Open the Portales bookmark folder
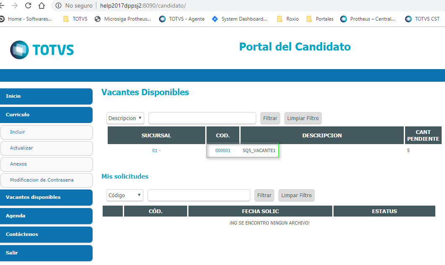Viewport: 445px width, 265px height. click(x=320, y=19)
